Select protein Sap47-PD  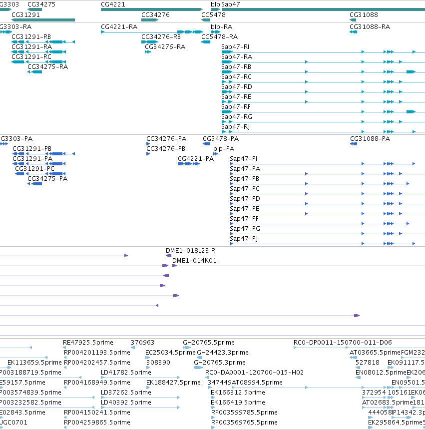pos(328,204)
